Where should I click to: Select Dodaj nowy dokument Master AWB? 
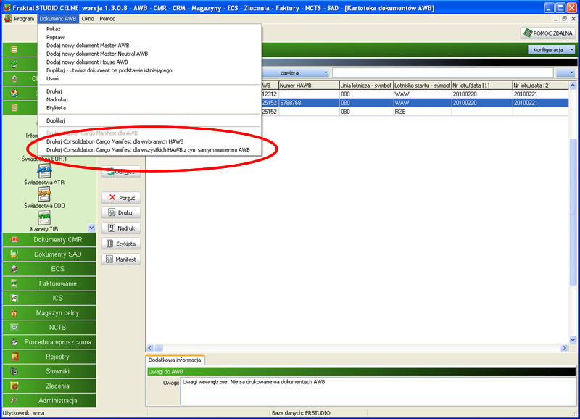150,46
